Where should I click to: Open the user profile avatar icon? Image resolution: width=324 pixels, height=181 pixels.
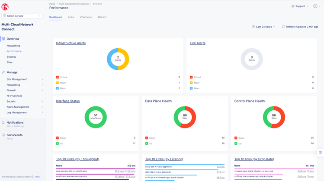click(315, 6)
